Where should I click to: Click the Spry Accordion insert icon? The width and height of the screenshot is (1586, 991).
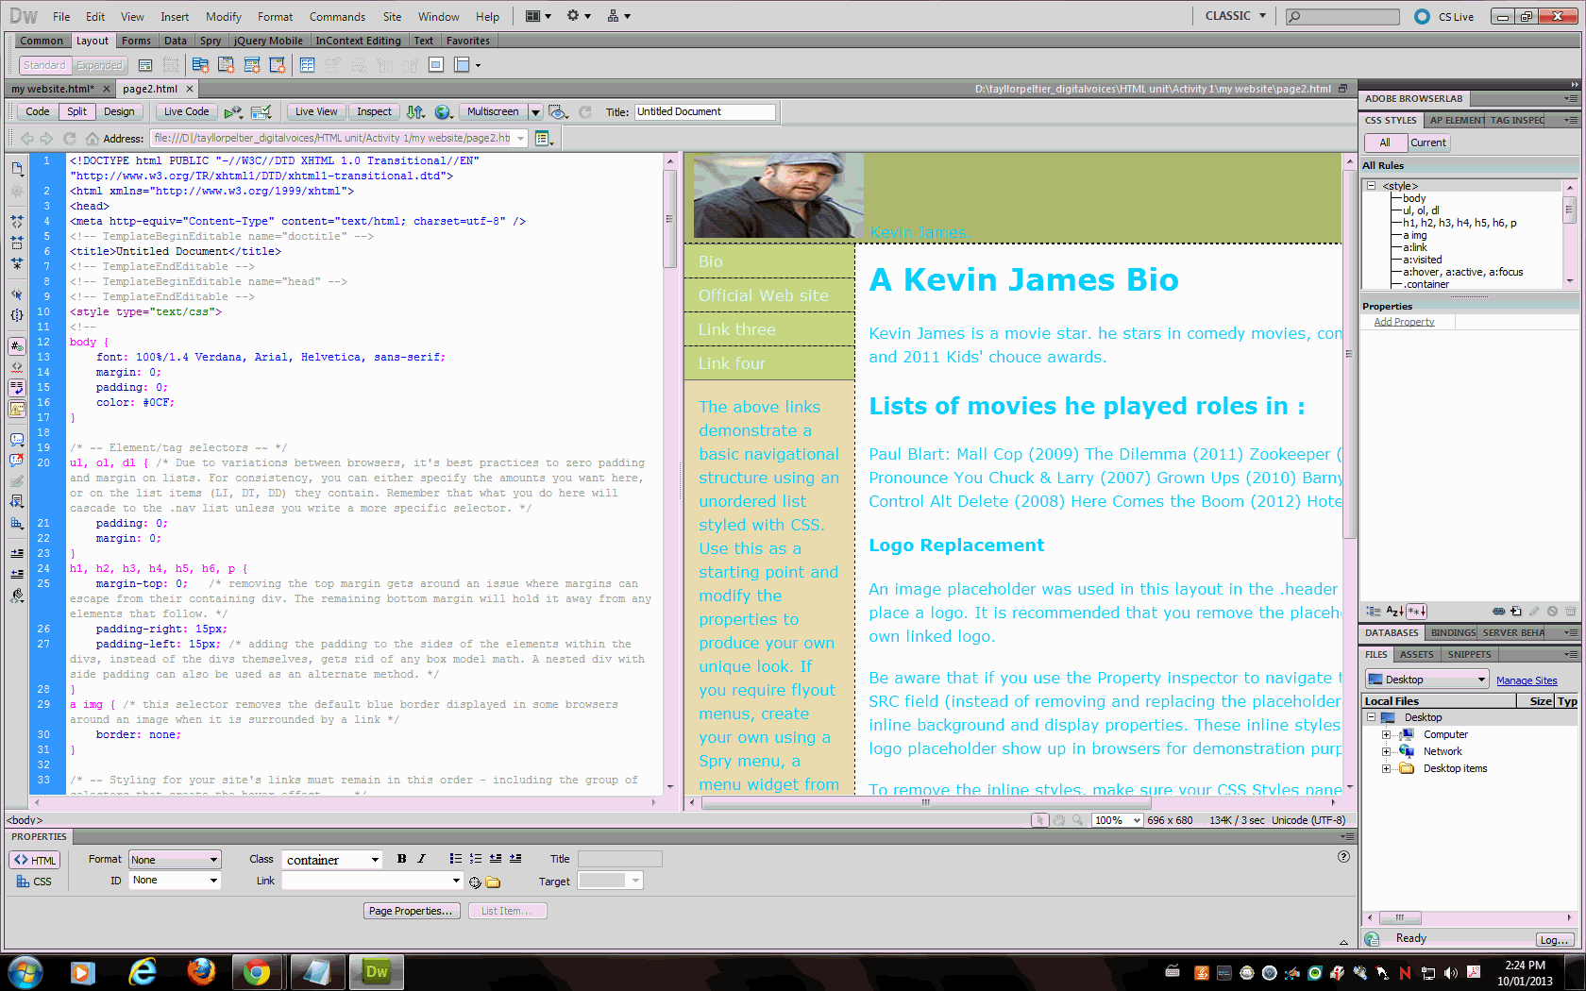pyautogui.click(x=252, y=65)
